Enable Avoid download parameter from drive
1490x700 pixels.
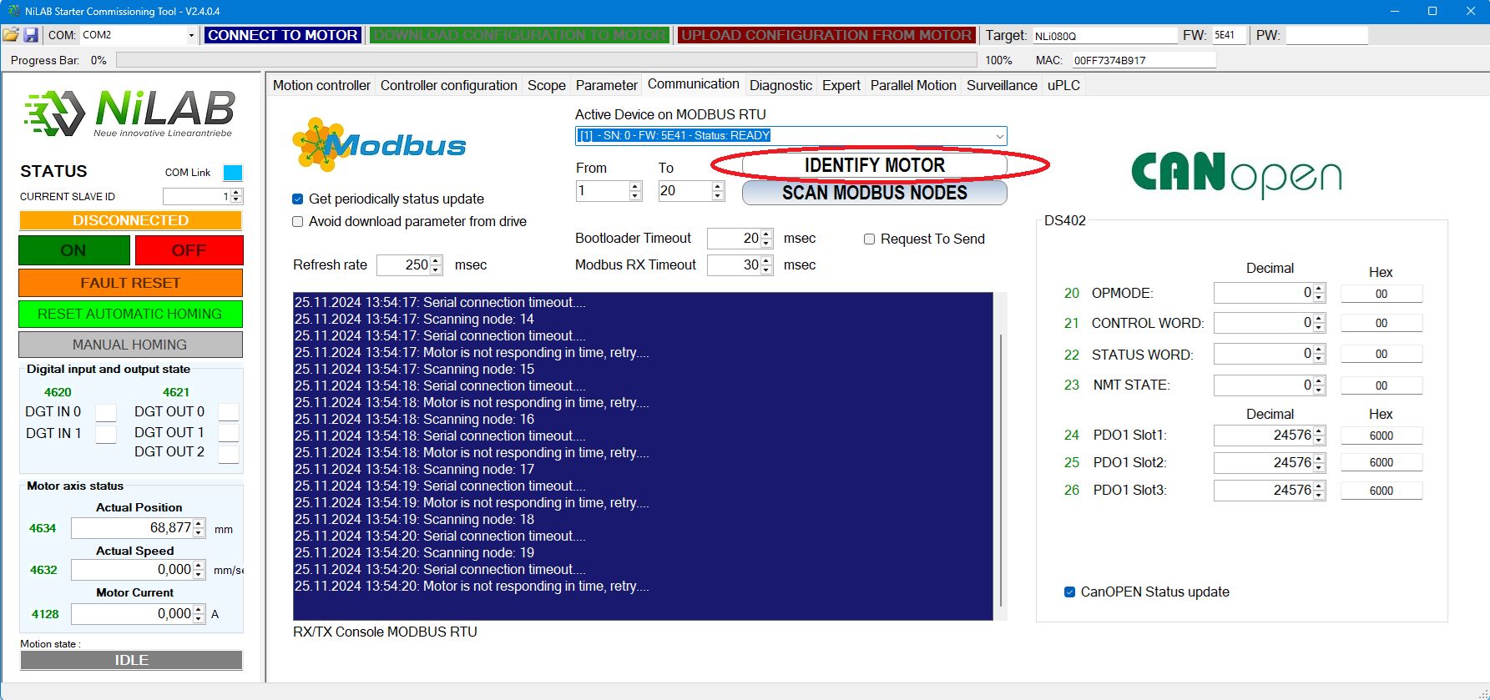[x=298, y=222]
